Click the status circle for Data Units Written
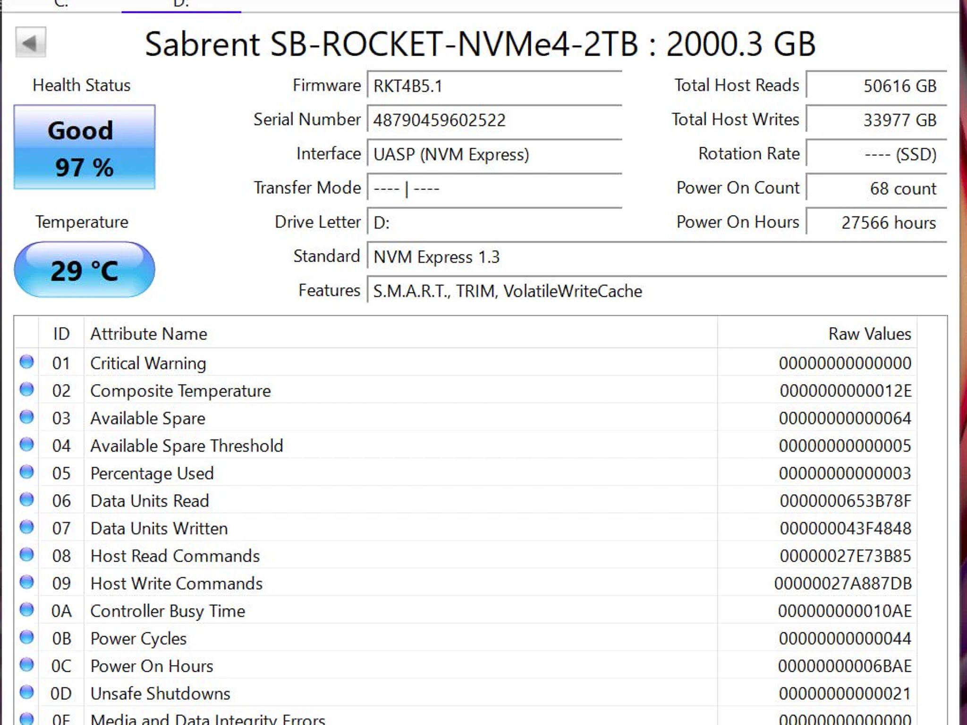 (x=27, y=527)
